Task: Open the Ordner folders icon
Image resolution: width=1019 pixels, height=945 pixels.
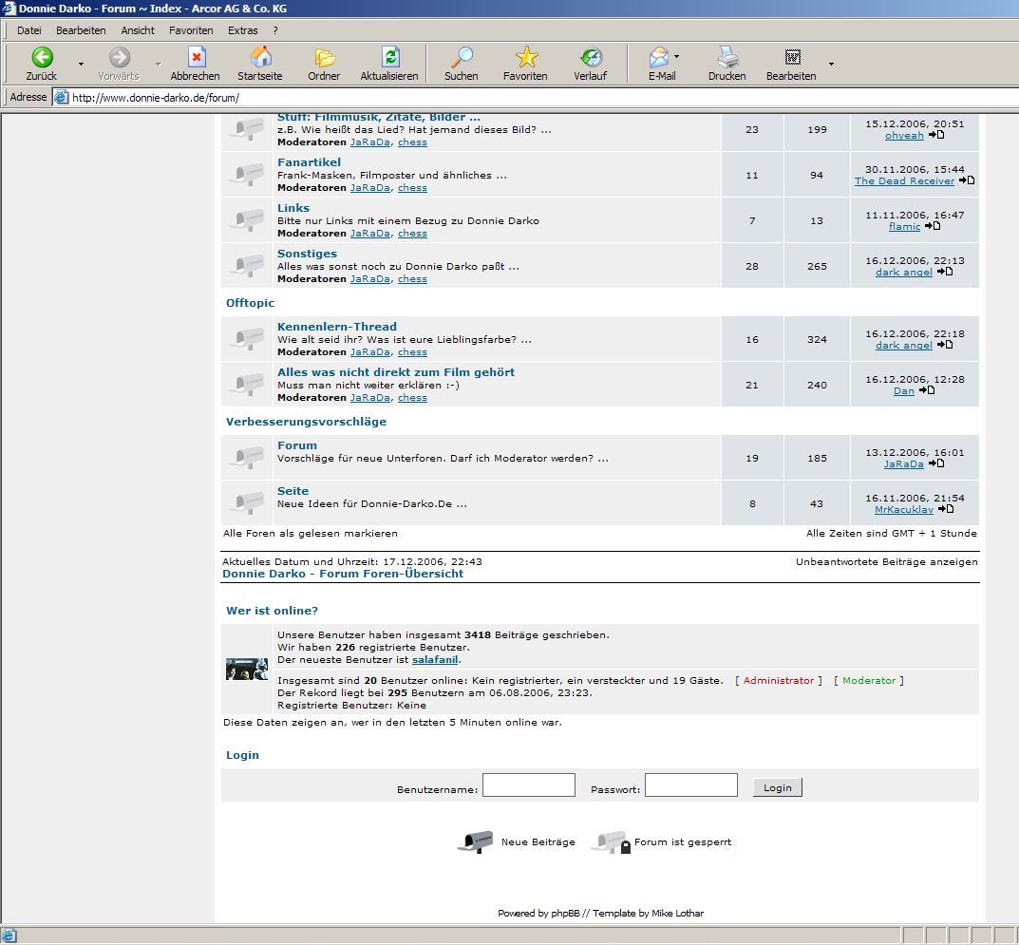Action: pos(324,57)
